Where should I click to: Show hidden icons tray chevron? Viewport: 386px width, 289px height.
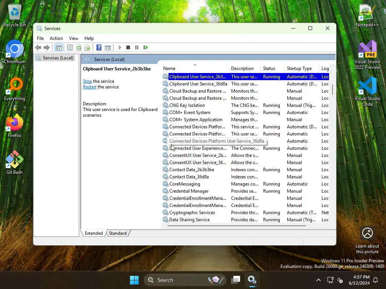point(318,280)
